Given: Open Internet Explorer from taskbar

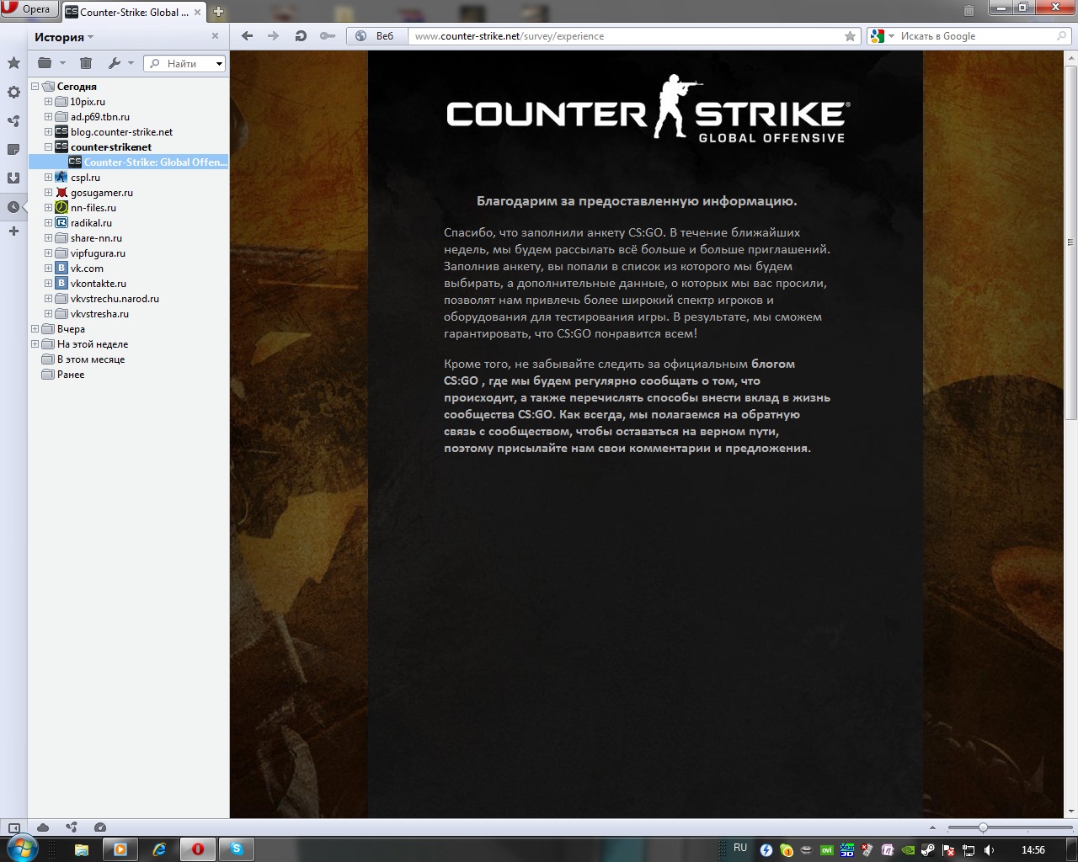Looking at the screenshot, I should [x=158, y=849].
